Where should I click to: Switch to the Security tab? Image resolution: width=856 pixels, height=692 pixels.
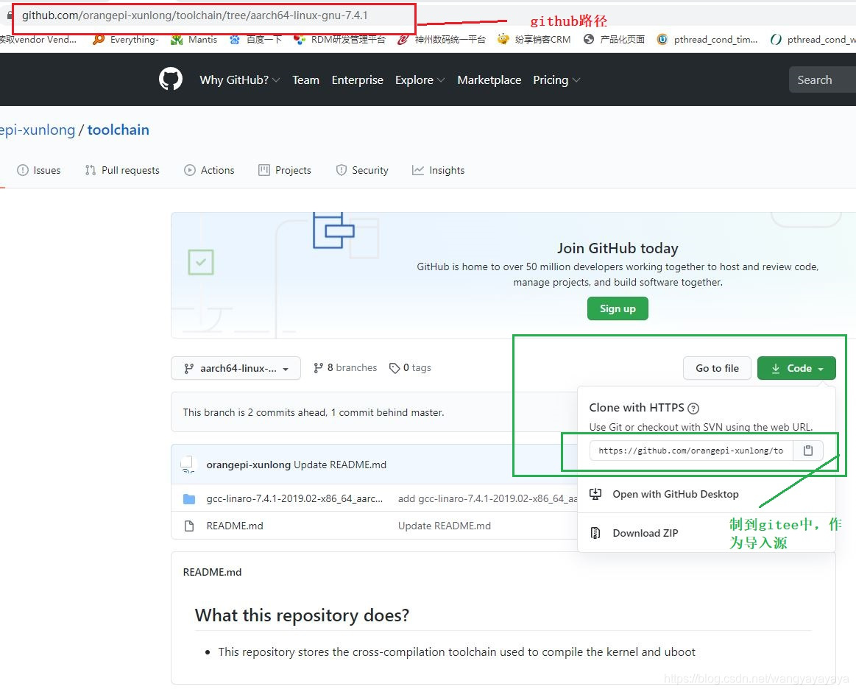coord(362,170)
